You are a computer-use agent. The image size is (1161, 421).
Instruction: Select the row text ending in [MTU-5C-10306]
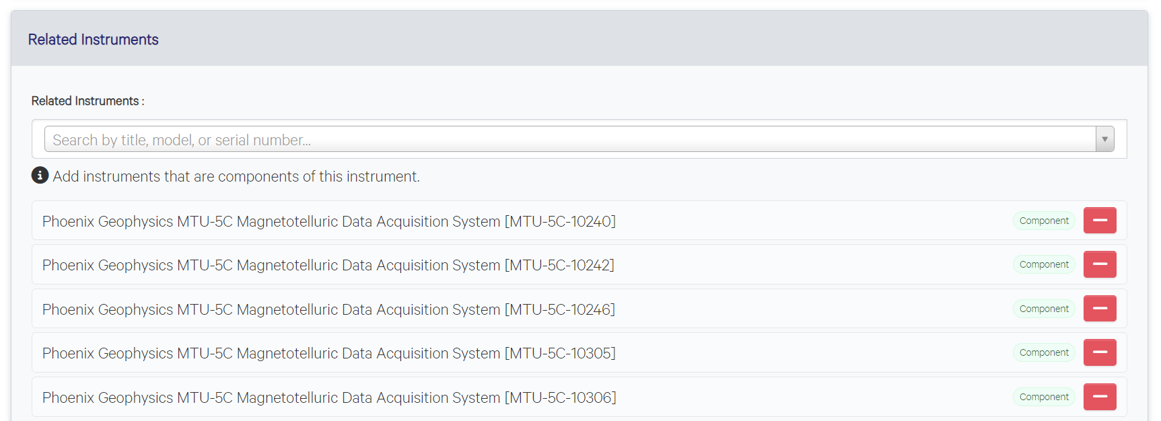(x=329, y=397)
